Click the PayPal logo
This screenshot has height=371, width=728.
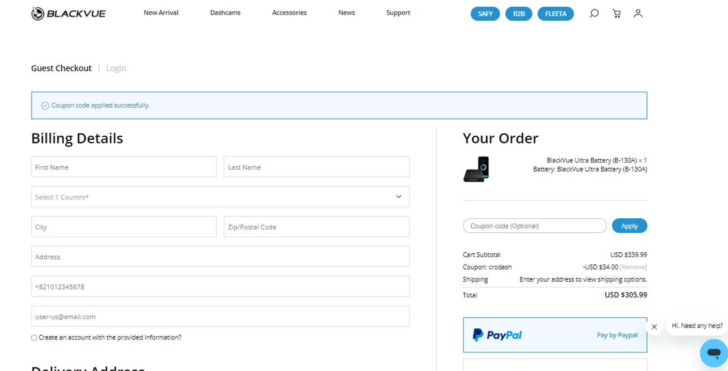497,335
